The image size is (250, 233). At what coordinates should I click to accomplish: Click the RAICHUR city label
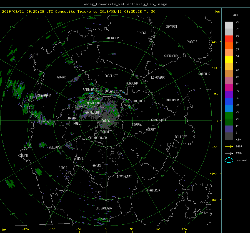[x=204, y=74]
